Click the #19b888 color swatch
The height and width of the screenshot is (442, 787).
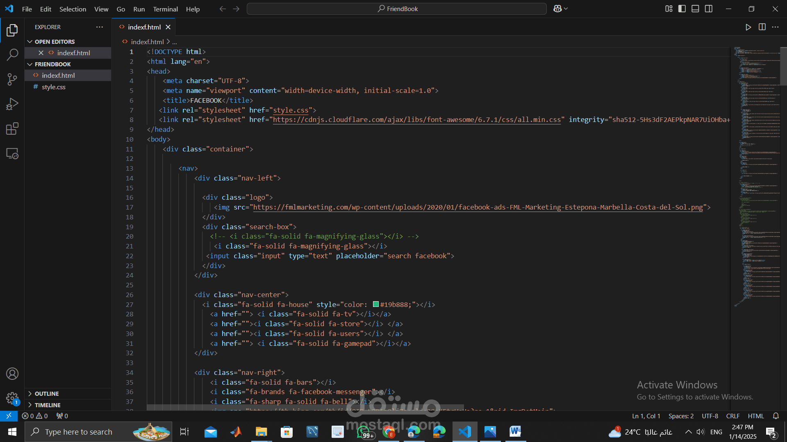376,304
